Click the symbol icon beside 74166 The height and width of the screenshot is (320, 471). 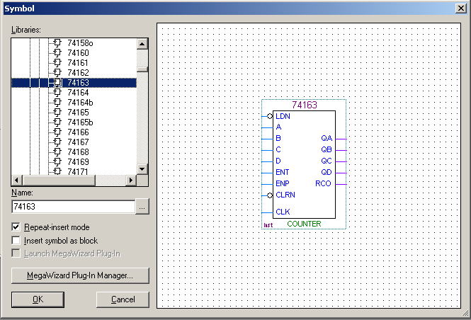click(57, 132)
